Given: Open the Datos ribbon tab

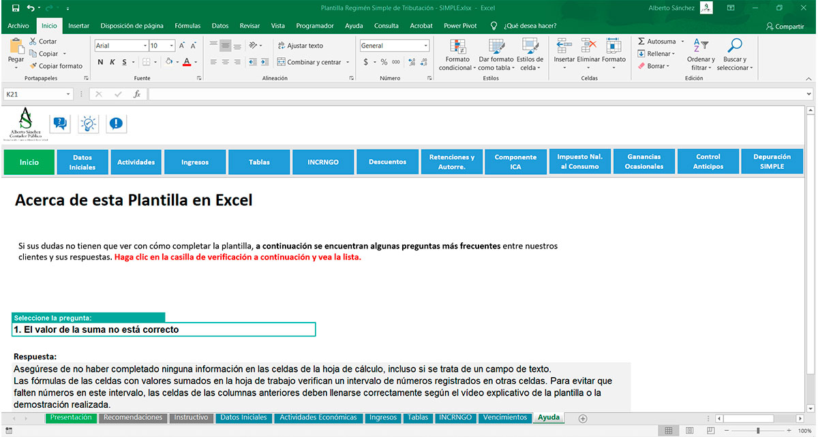Looking at the screenshot, I should 220,26.
